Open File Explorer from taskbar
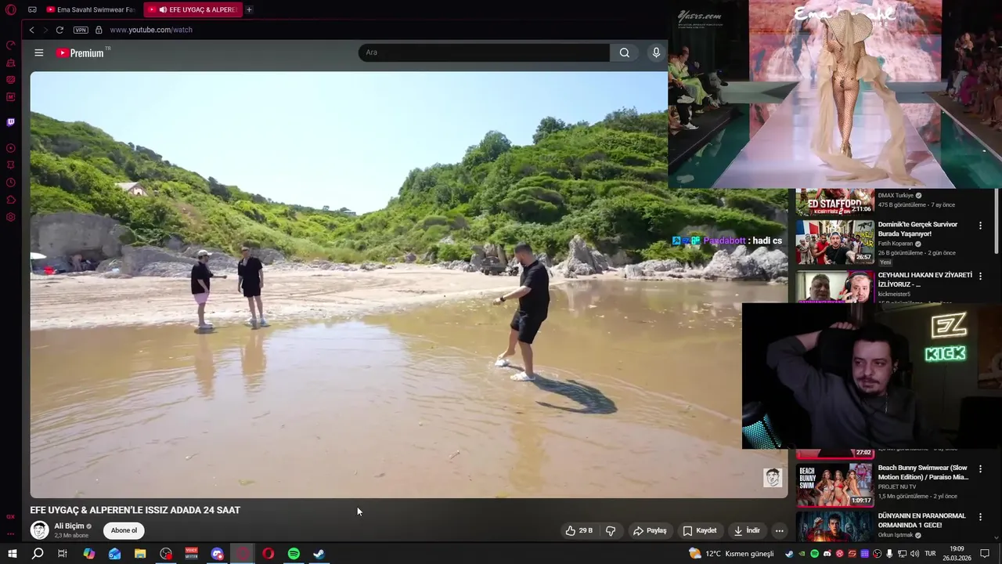This screenshot has height=564, width=1002. pos(140,554)
